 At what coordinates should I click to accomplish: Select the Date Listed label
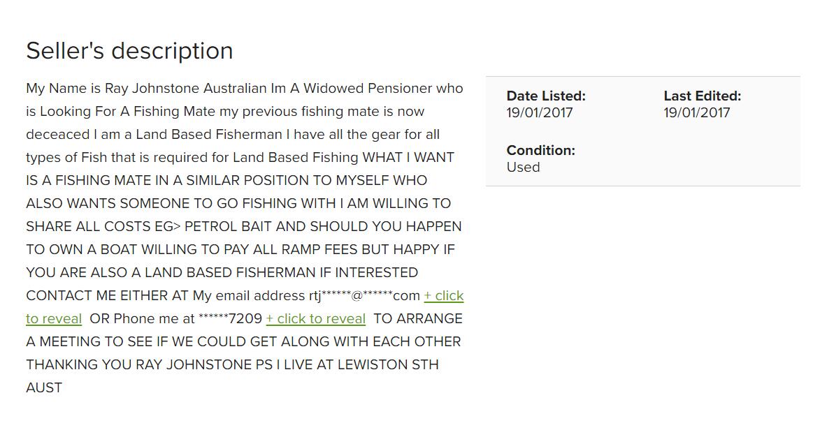point(546,96)
